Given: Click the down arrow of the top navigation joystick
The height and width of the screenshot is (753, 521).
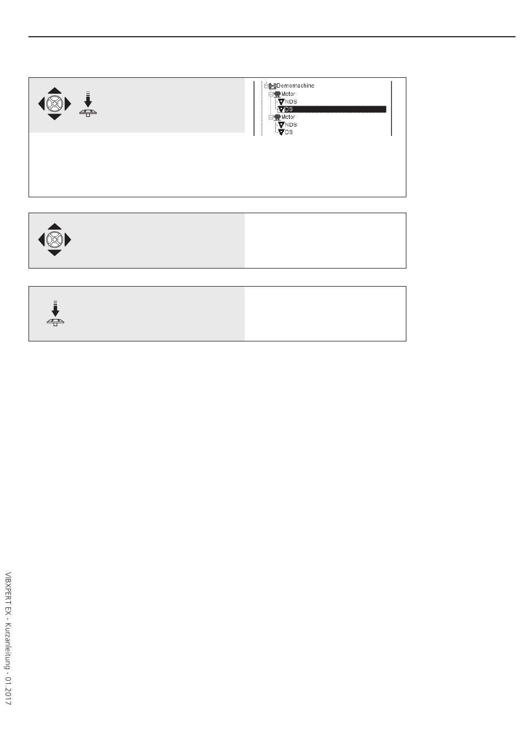Looking at the screenshot, I should 55,117.
